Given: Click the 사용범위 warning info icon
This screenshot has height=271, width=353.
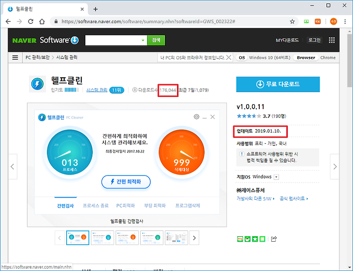Looking at the screenshot, I should pyautogui.click(x=242, y=154).
